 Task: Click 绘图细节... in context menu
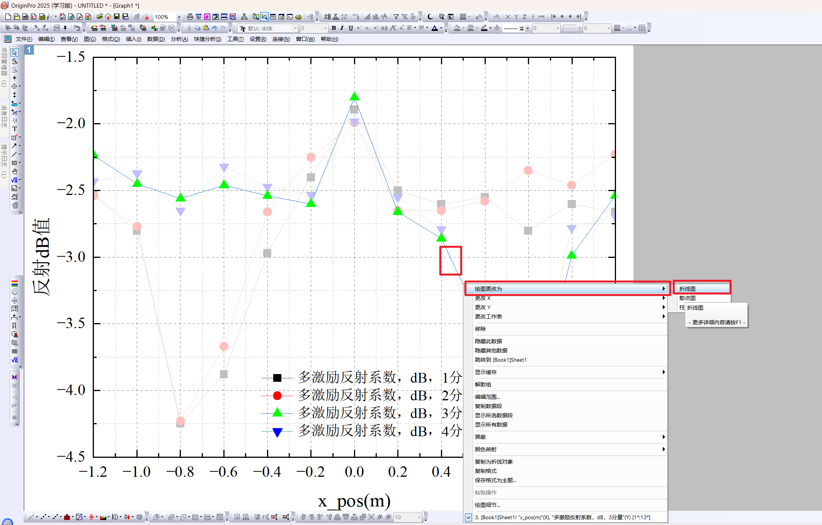(487, 505)
